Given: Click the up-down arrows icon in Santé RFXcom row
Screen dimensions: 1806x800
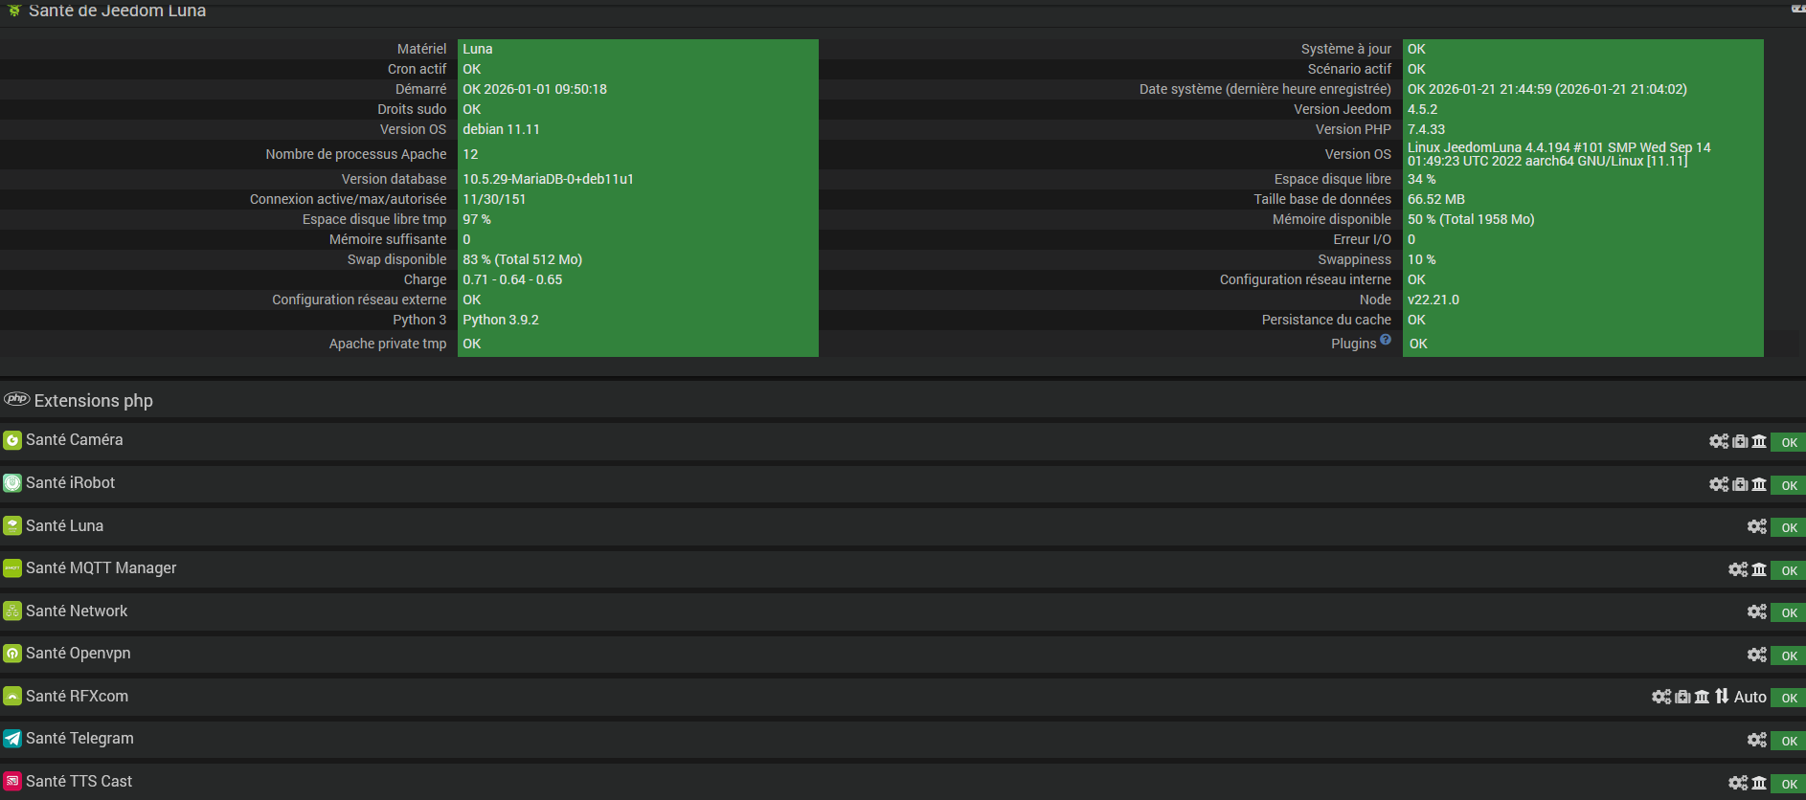Looking at the screenshot, I should (1722, 697).
